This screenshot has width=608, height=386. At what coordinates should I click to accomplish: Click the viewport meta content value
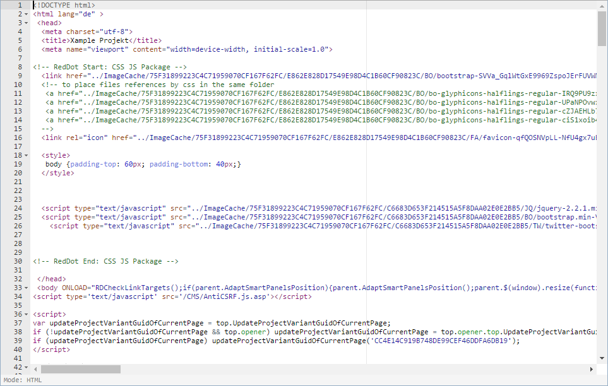coord(249,50)
